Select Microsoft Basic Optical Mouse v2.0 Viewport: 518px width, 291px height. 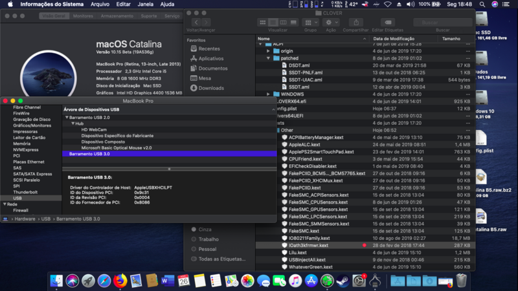117,148
